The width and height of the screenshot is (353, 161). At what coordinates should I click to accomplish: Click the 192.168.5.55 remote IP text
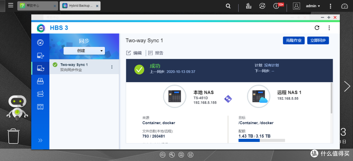[x=288, y=98]
